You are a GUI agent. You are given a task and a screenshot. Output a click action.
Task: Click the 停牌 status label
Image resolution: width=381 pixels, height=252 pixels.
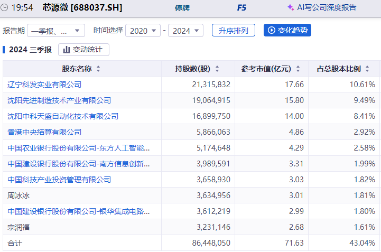182,8
